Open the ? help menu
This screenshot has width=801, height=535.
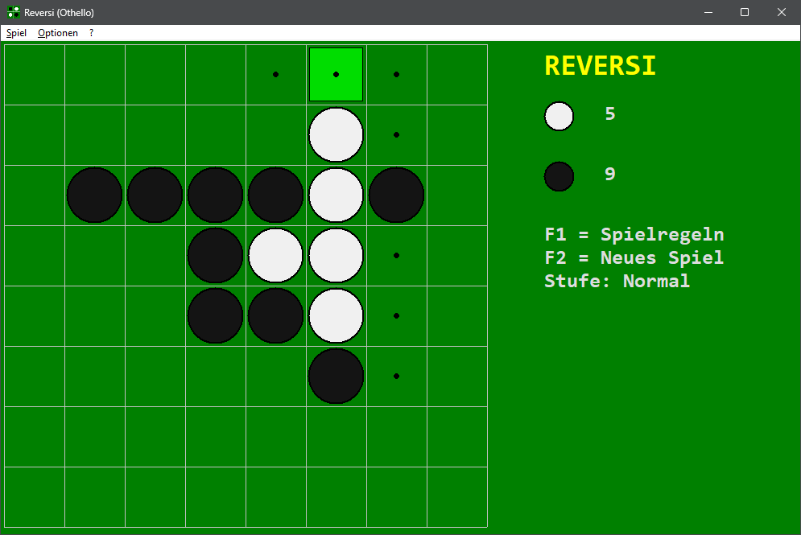click(90, 33)
